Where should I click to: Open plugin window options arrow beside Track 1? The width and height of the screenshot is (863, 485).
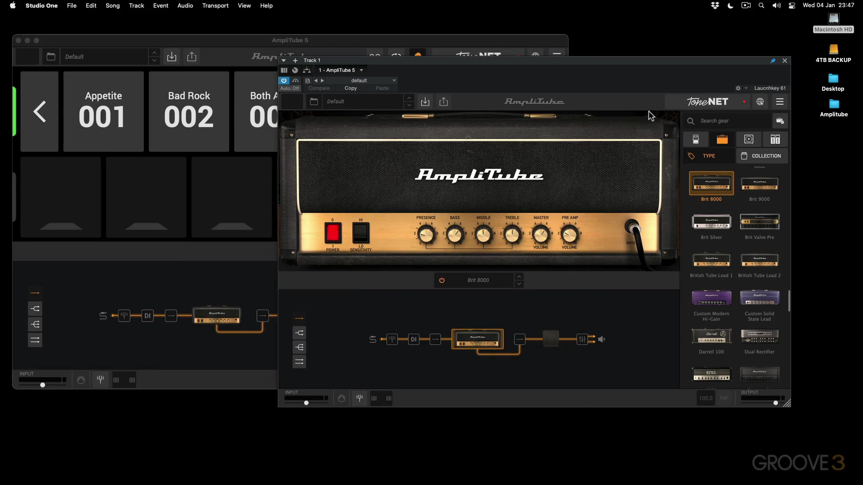point(284,60)
